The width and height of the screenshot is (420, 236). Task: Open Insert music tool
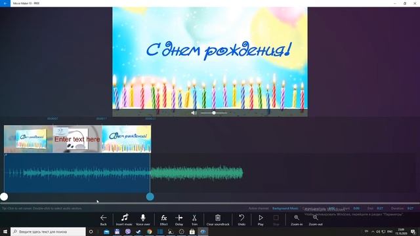click(x=124, y=220)
